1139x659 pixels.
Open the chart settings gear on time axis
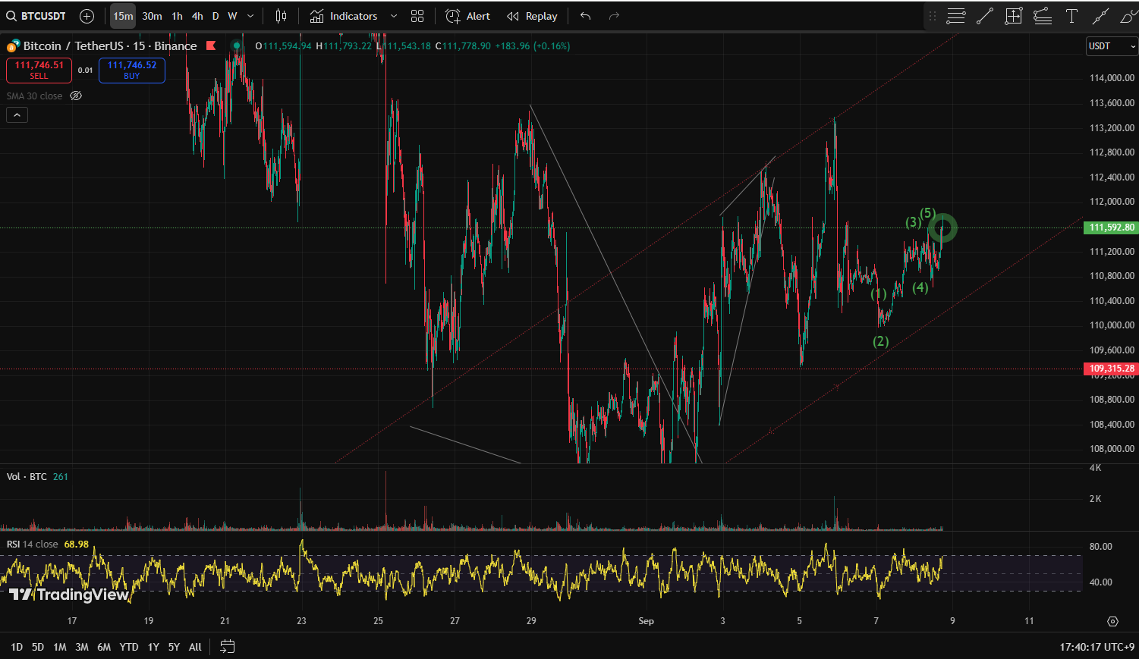[x=1112, y=621]
